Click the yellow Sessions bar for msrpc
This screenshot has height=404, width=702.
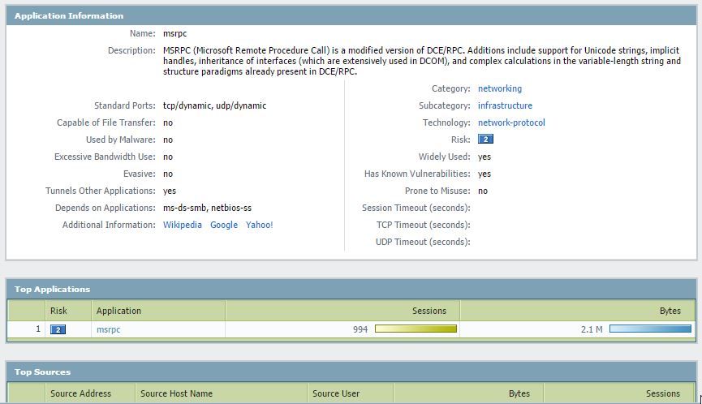click(x=416, y=329)
